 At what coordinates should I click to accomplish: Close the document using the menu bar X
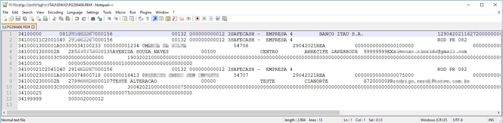pos(499,12)
